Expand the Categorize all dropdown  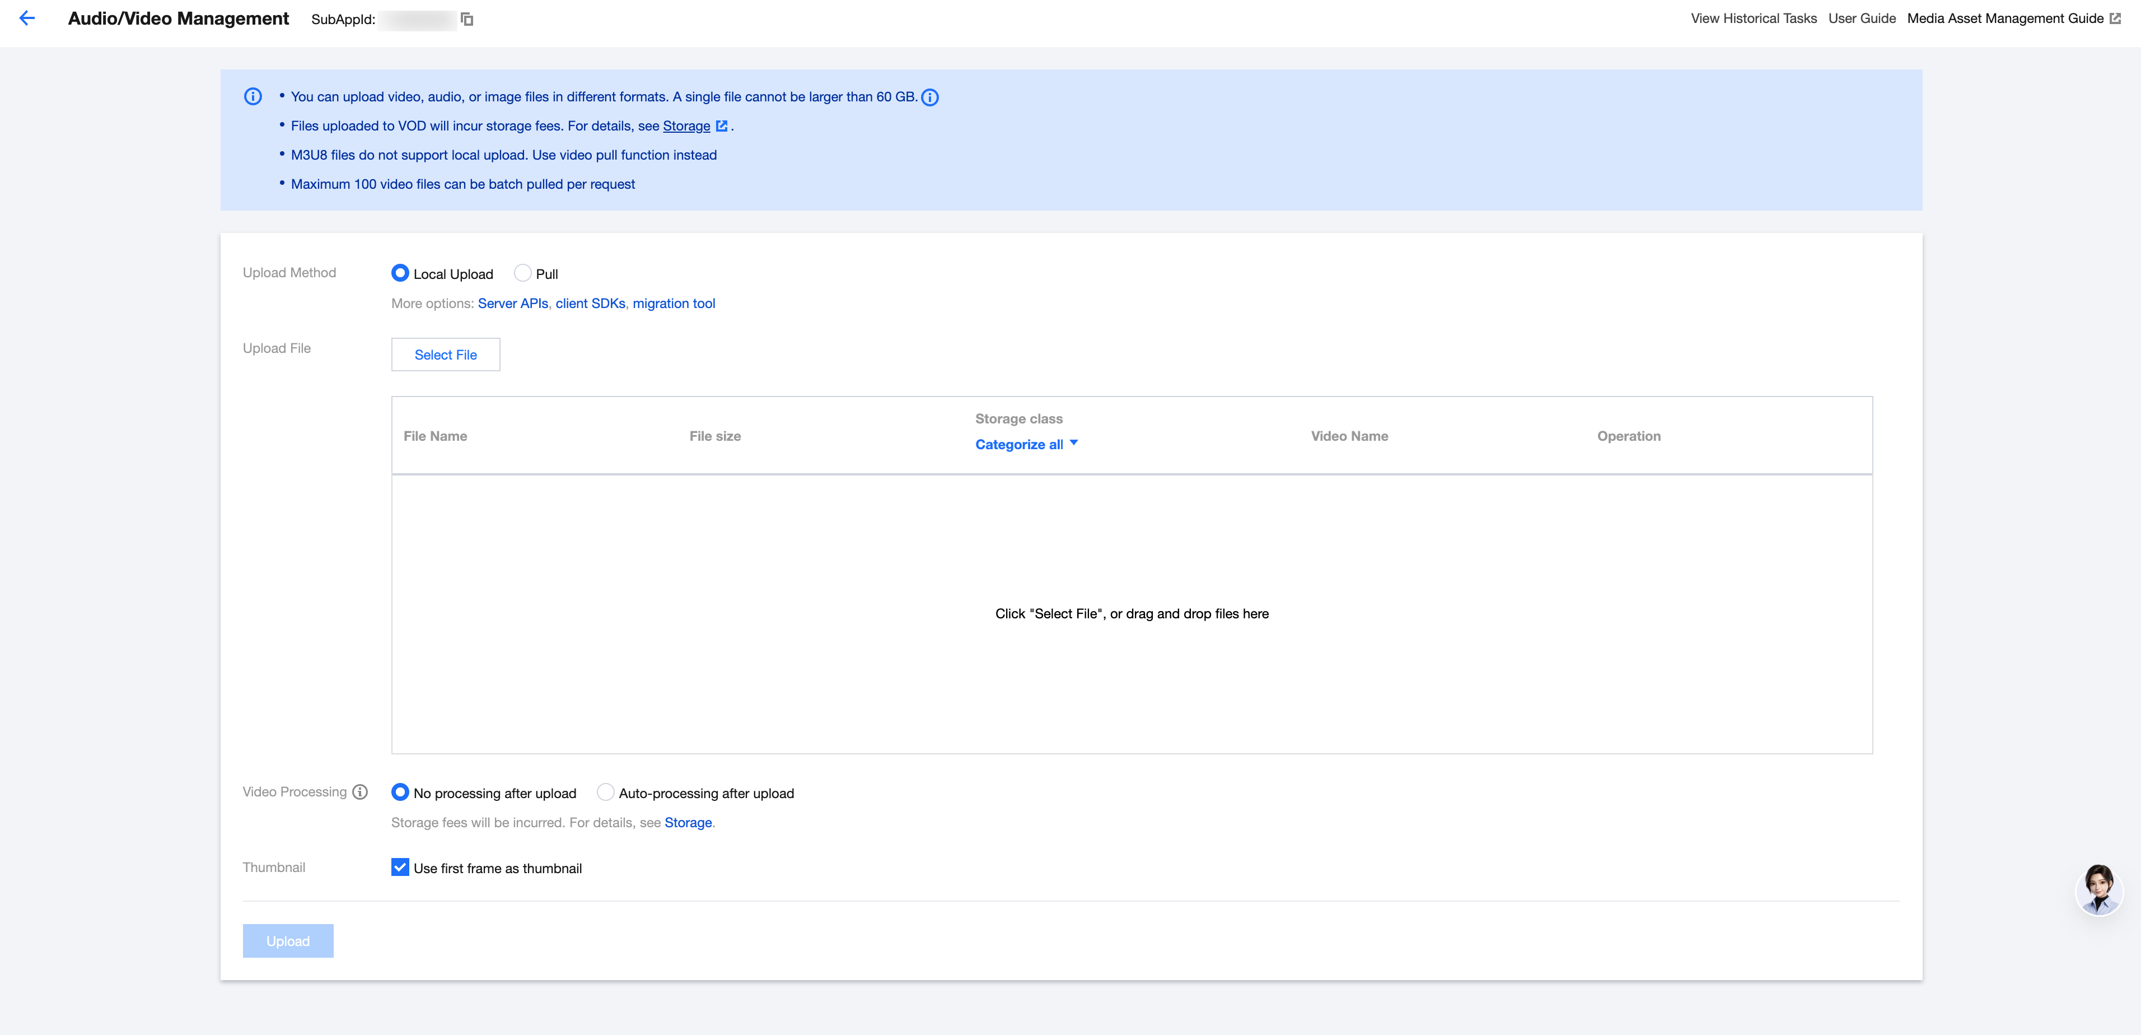point(1026,445)
